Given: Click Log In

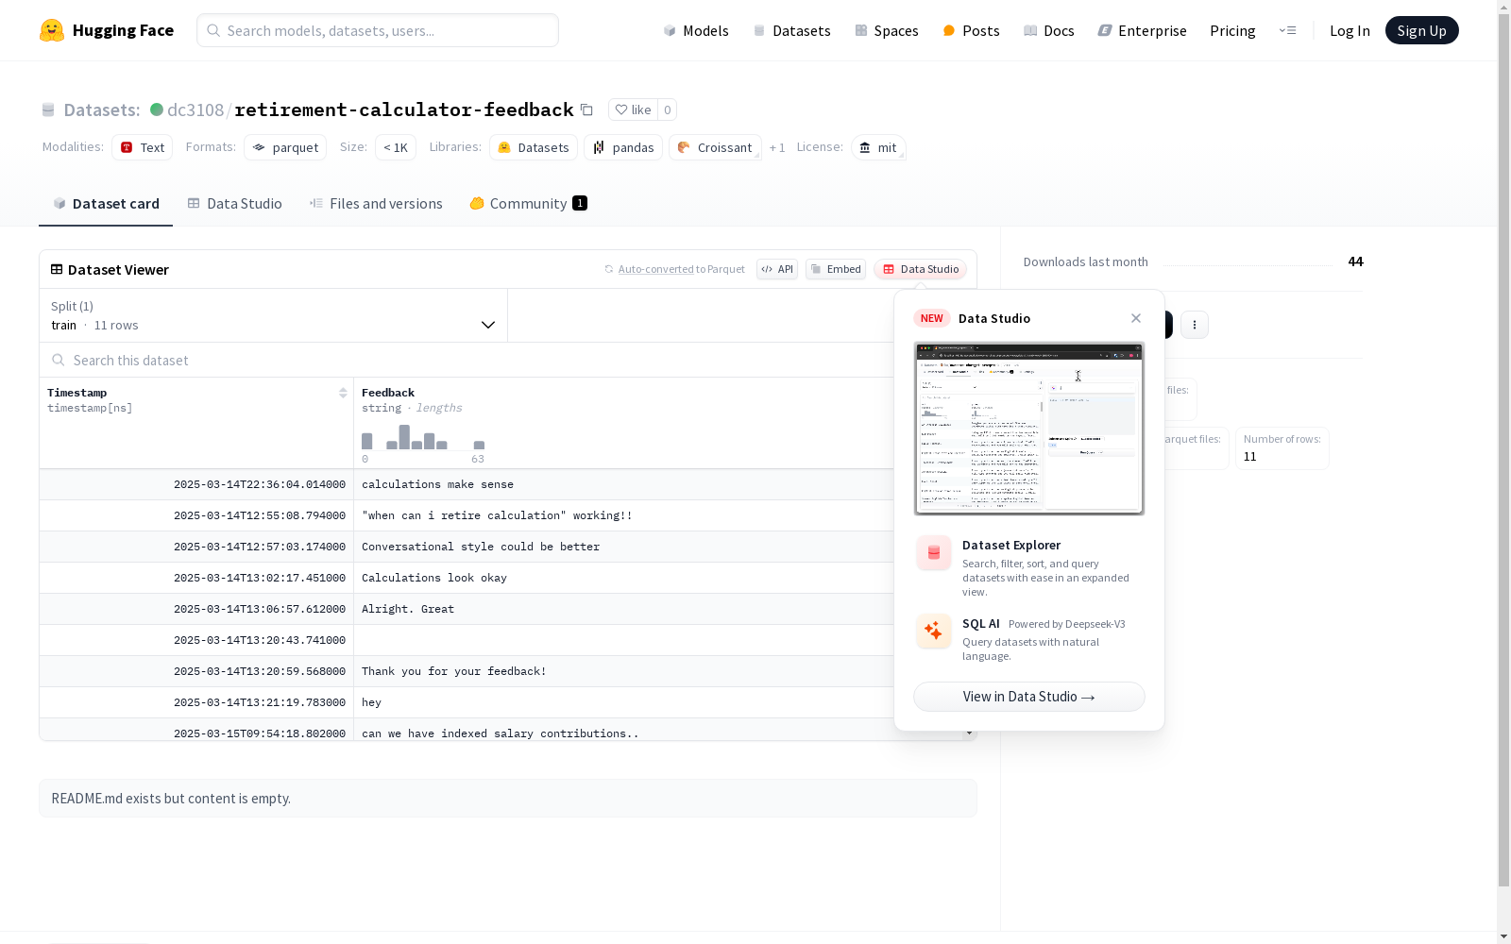Looking at the screenshot, I should coord(1350,30).
